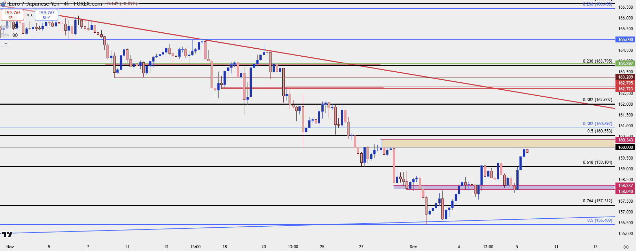Select the 162.723 red price label
Viewport: 636px width, 251px height.
click(625, 89)
